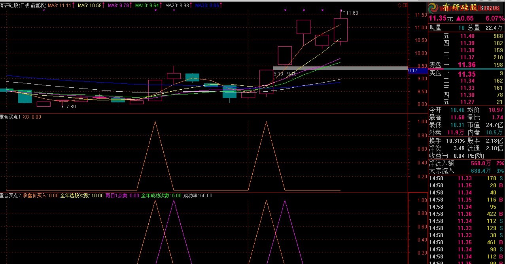505x264 pixels.
Task: Click the 重合买点2 sub-panel title
Action: pos(10,195)
